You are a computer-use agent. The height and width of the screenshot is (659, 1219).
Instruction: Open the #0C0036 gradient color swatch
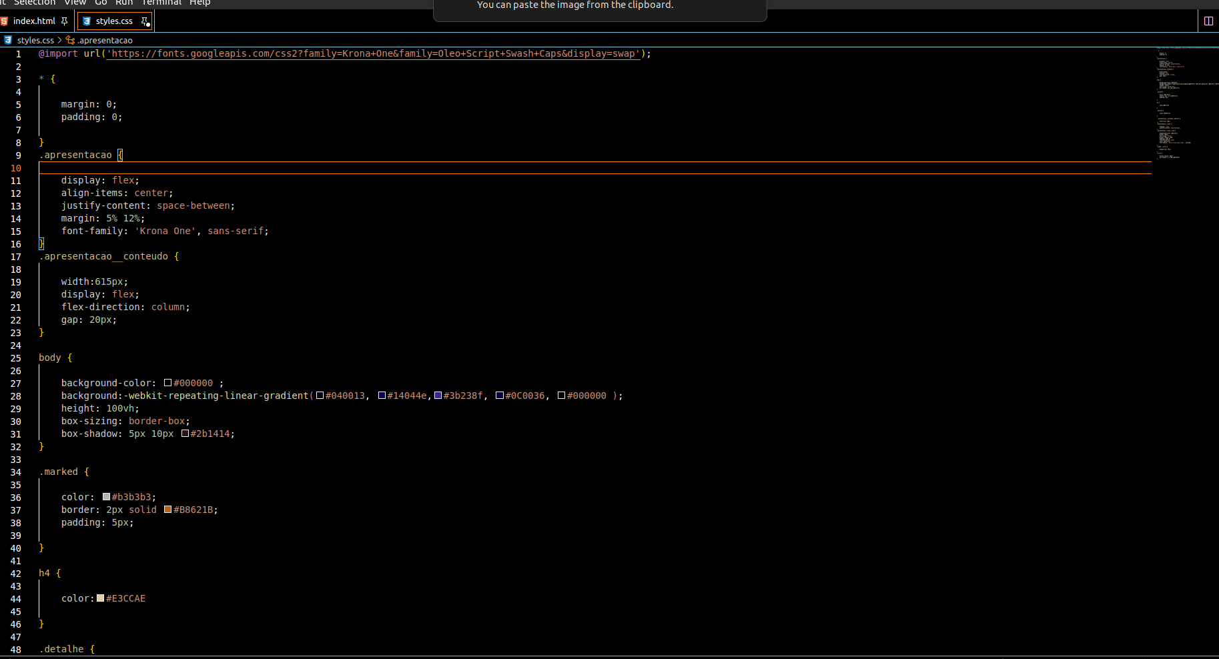[x=500, y=396]
